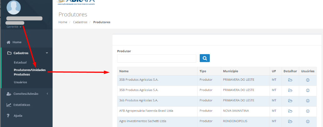The image size is (323, 127).
Task: Click Detalhar folder icon in first row
Action: [290, 80]
